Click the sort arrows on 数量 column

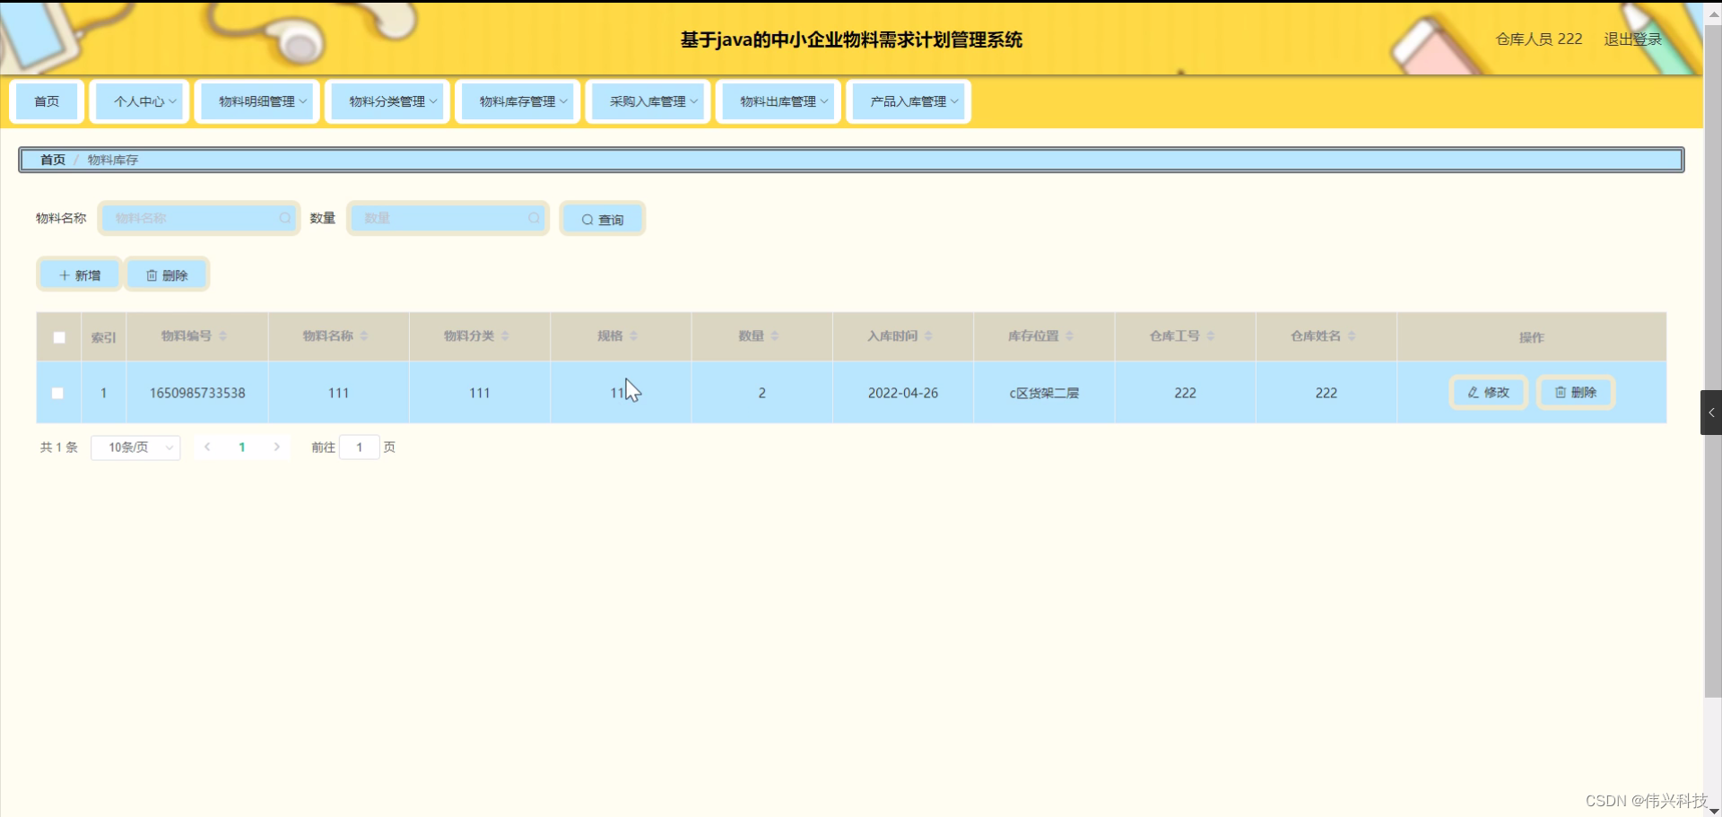click(773, 336)
